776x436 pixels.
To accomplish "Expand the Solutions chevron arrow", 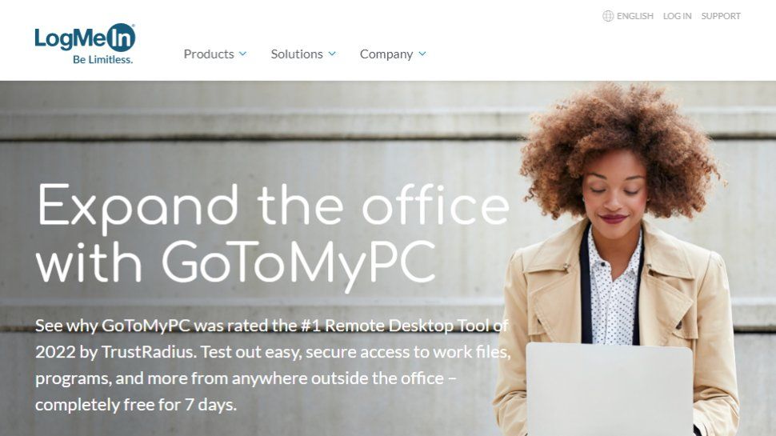I will (332, 54).
